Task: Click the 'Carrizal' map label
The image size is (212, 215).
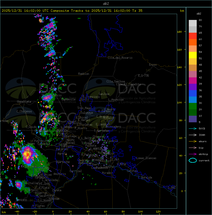Action: pos(76,171)
